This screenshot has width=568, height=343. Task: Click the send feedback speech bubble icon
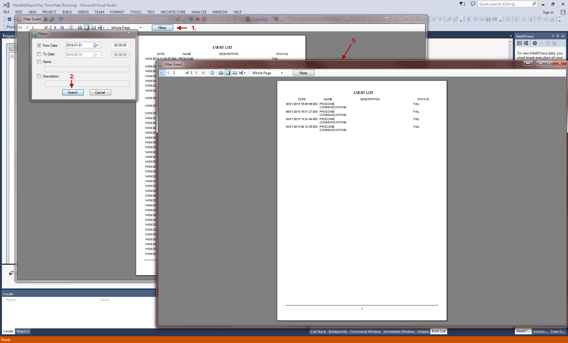(x=473, y=4)
